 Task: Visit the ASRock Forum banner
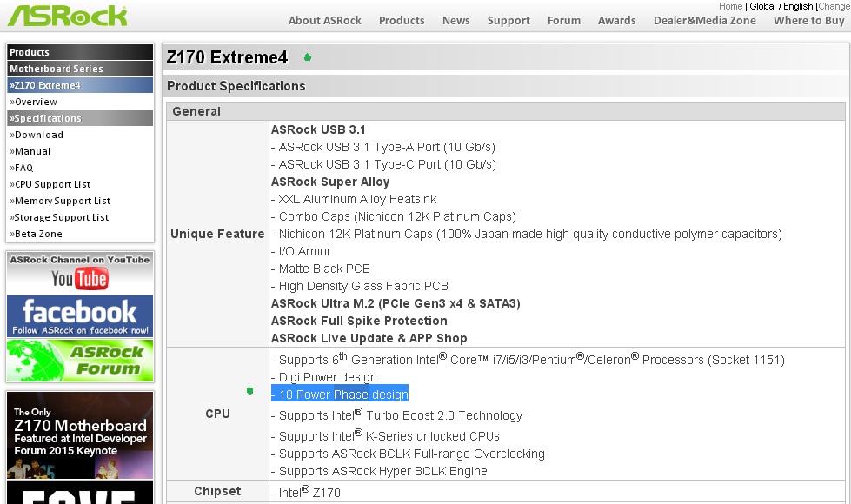coord(80,361)
